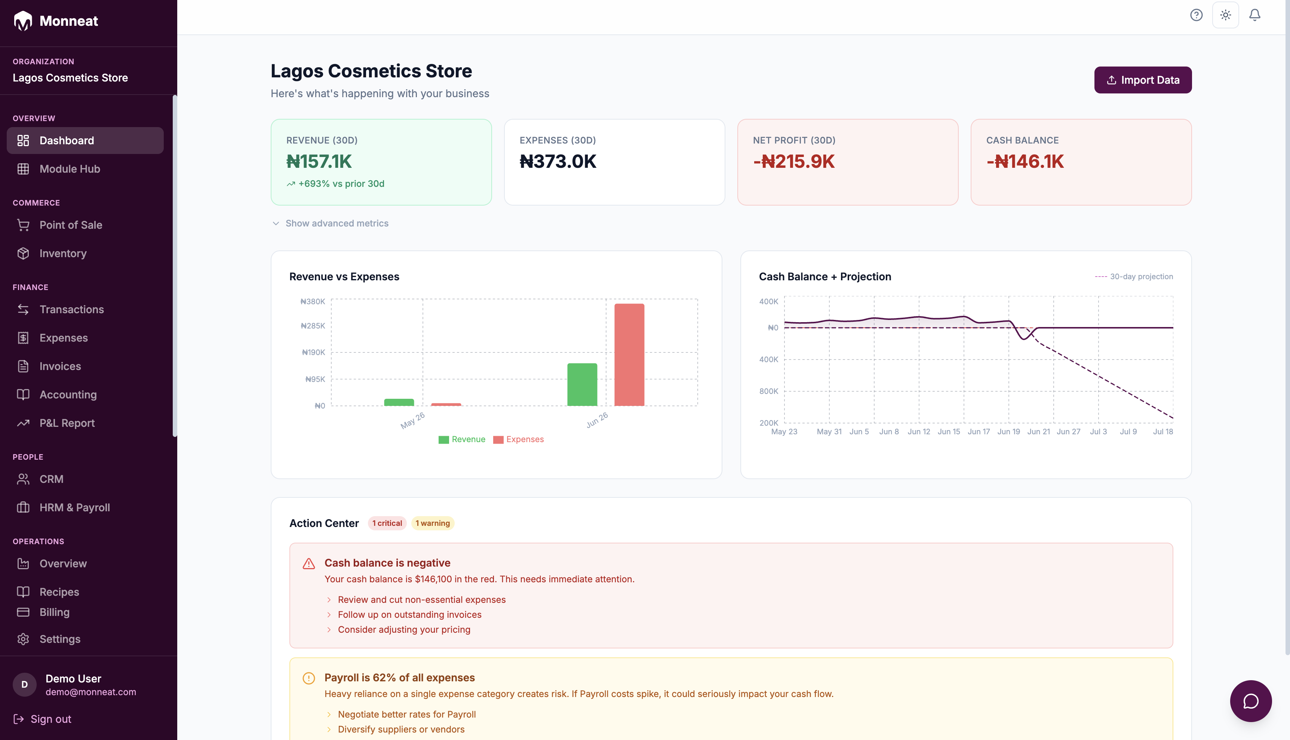
Task: Click the '+693% vs prior 30d' text
Action: 341,184
